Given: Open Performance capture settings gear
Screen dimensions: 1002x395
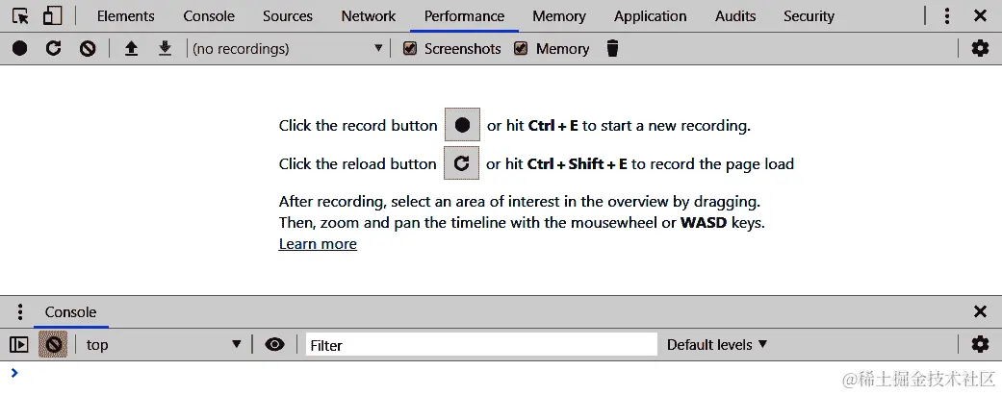Looking at the screenshot, I should click(980, 48).
